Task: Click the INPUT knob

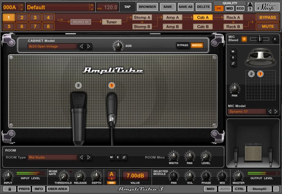Action: tap(8, 176)
